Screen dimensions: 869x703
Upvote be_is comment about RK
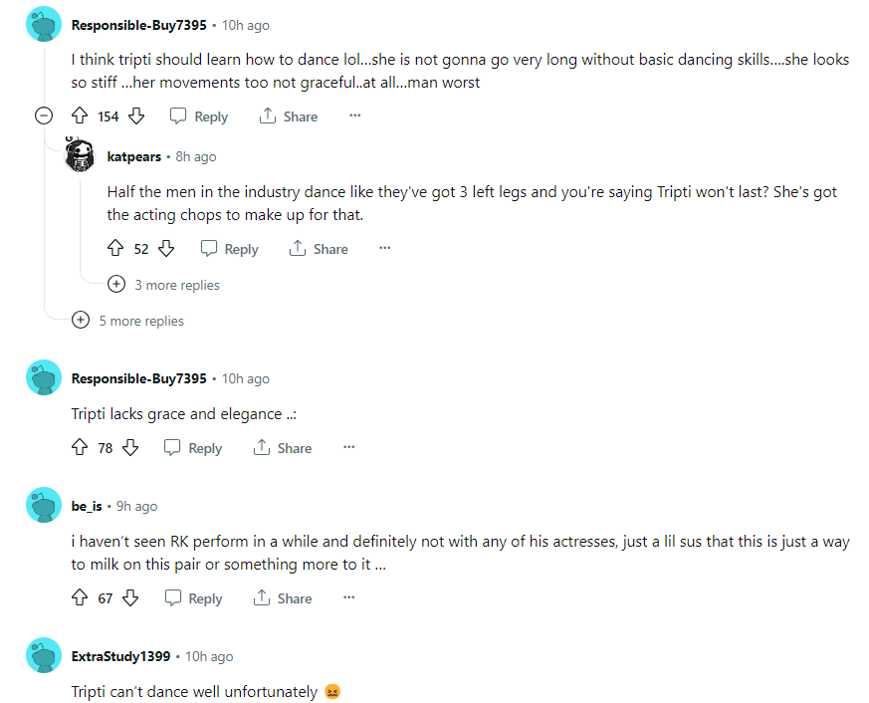pyautogui.click(x=80, y=598)
